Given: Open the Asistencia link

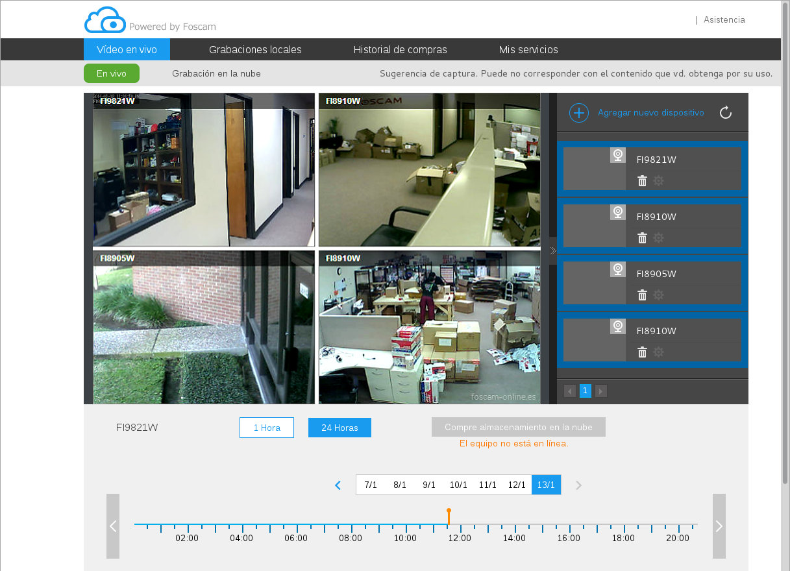Looking at the screenshot, I should click(724, 19).
